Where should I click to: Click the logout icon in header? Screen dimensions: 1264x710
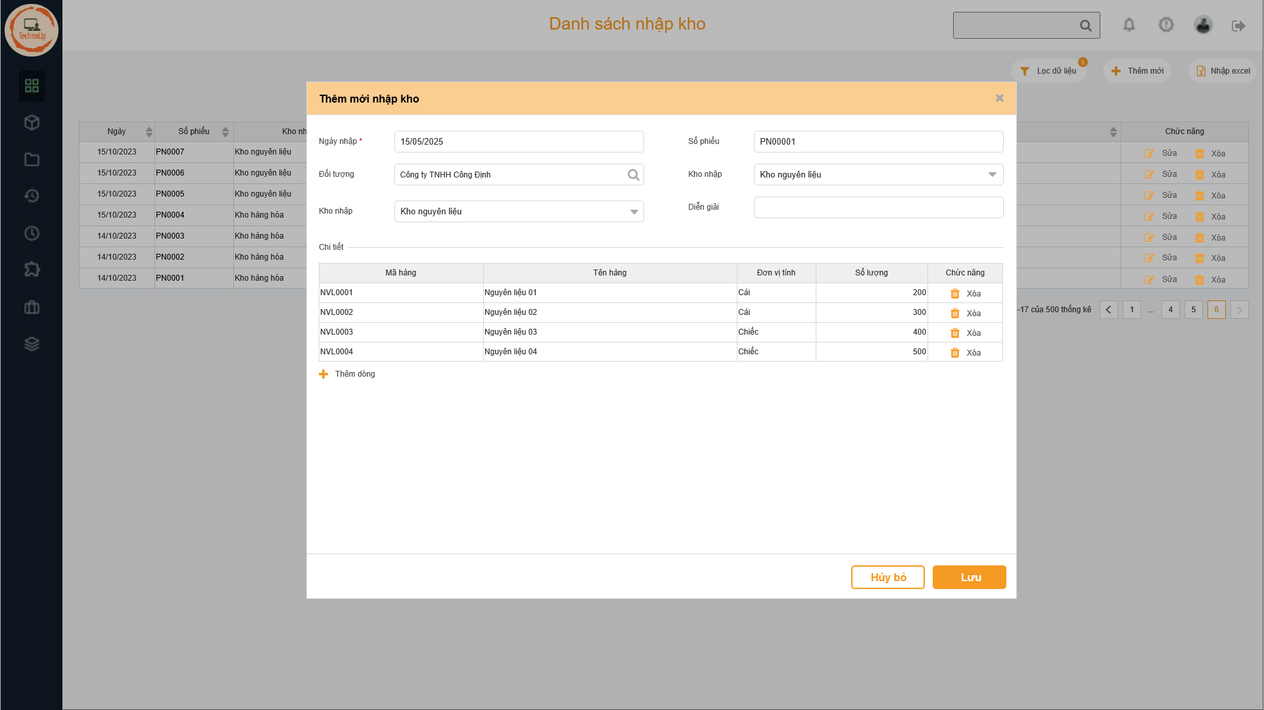[1238, 26]
